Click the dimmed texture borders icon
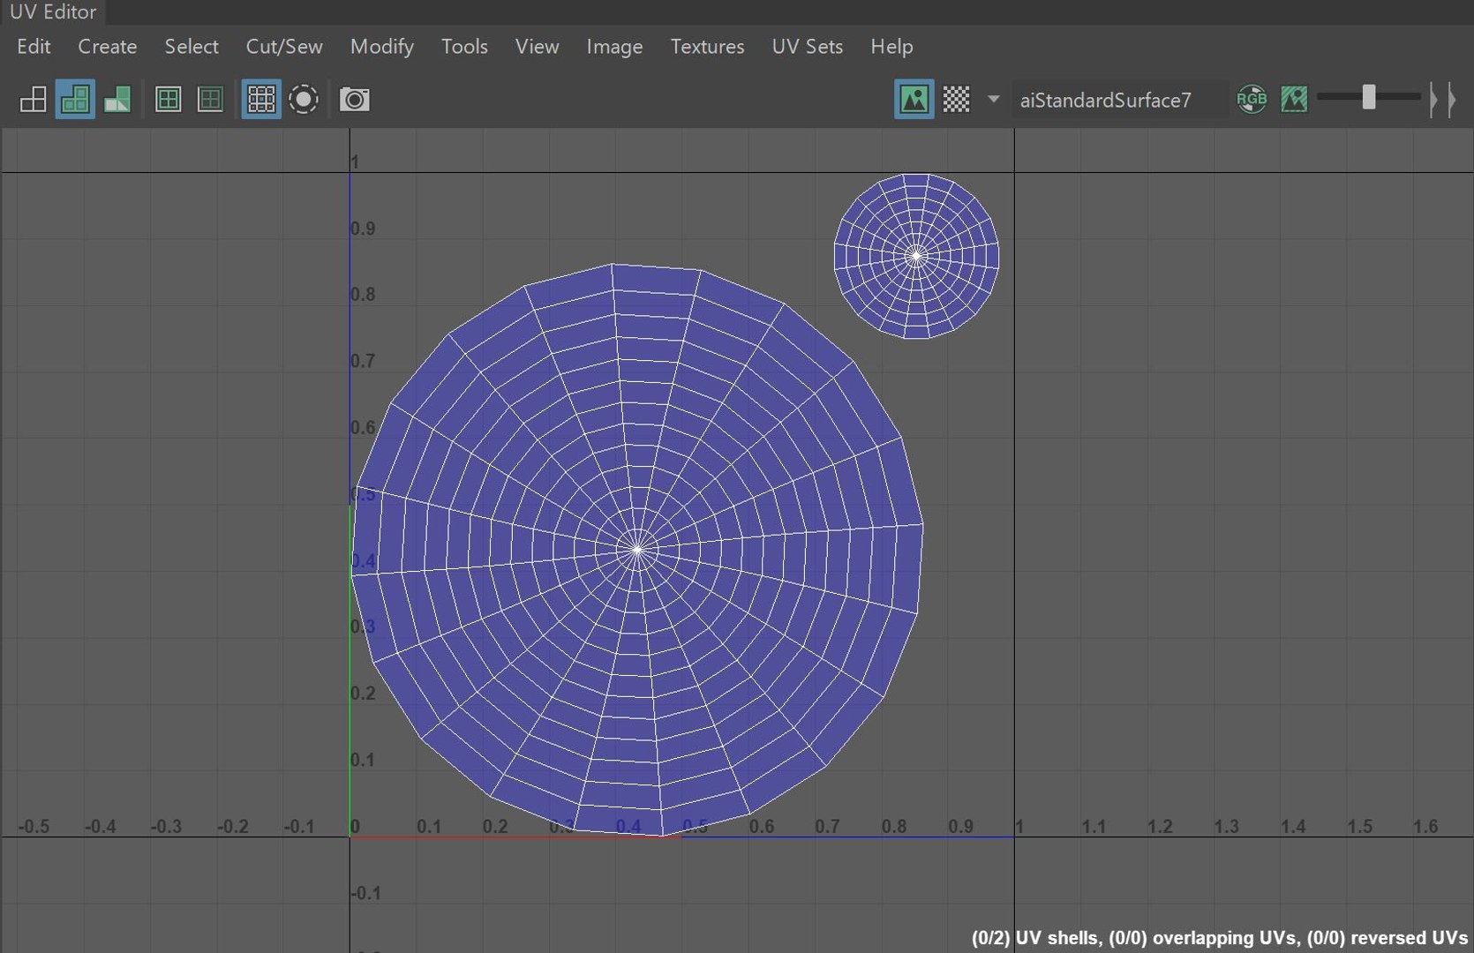 pyautogui.click(x=210, y=100)
